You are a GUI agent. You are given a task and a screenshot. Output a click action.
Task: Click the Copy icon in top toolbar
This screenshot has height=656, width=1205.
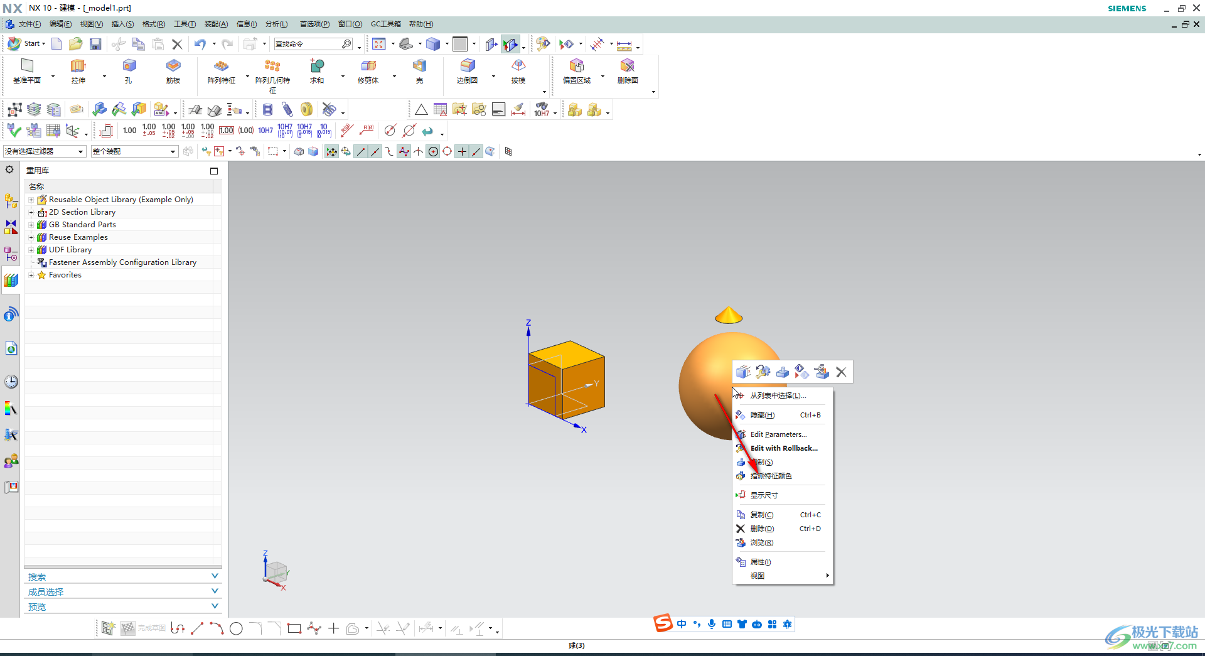(x=138, y=44)
